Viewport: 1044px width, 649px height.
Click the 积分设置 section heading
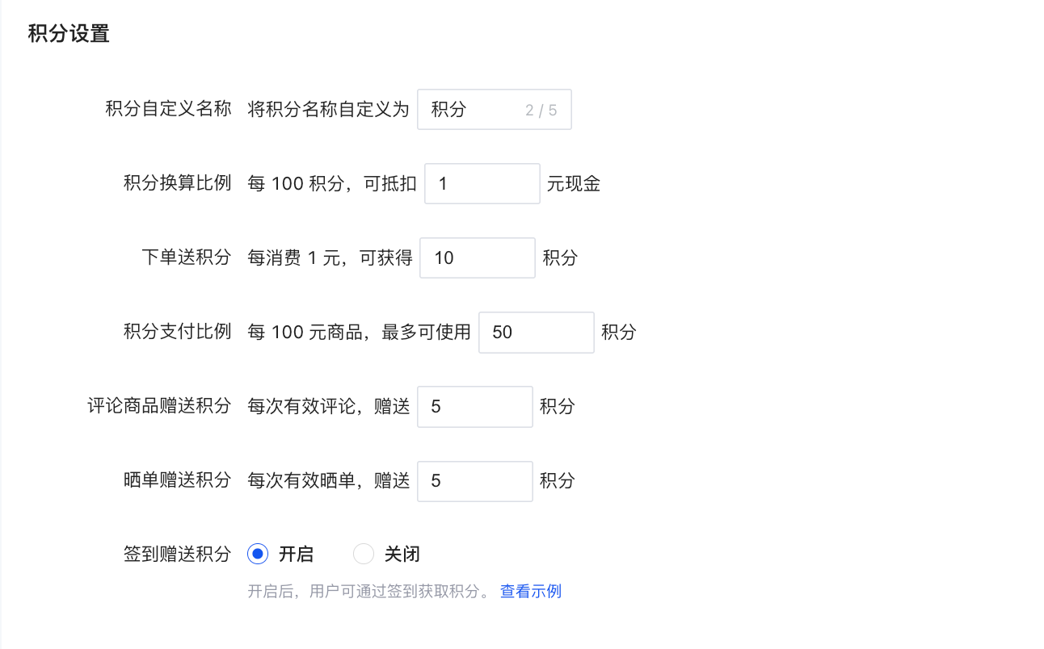click(x=69, y=34)
